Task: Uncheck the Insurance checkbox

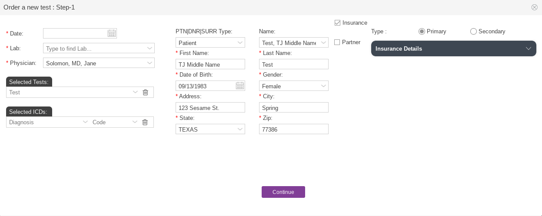Action: click(x=337, y=23)
